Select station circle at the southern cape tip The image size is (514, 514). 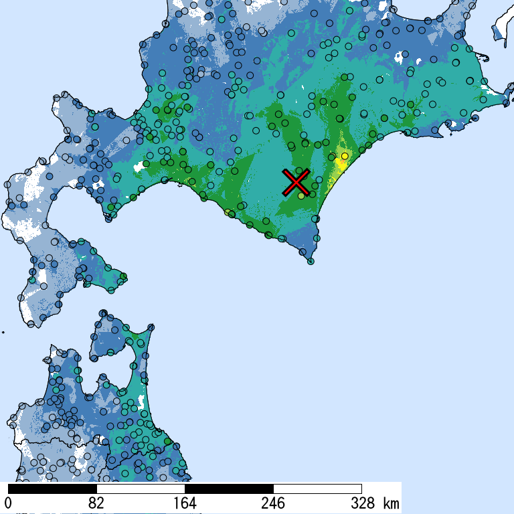point(311,261)
